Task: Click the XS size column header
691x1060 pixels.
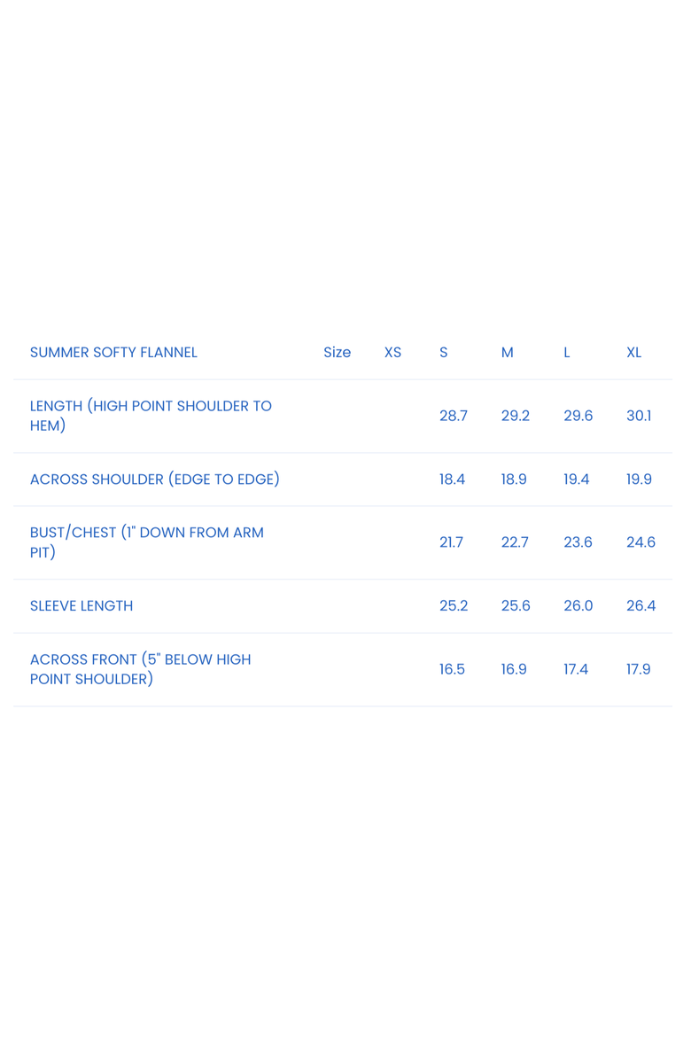Action: coord(392,353)
